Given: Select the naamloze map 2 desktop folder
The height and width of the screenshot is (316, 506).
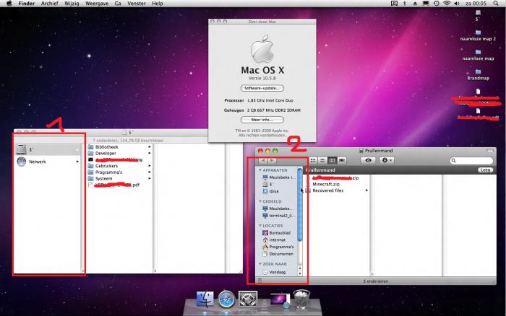Looking at the screenshot, I should pyautogui.click(x=478, y=35).
